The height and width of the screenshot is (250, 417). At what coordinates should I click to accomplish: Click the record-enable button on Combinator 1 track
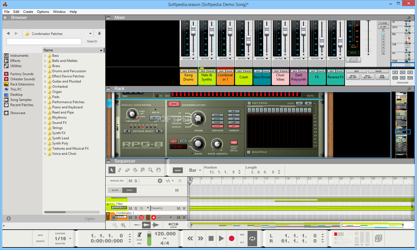pos(154,218)
